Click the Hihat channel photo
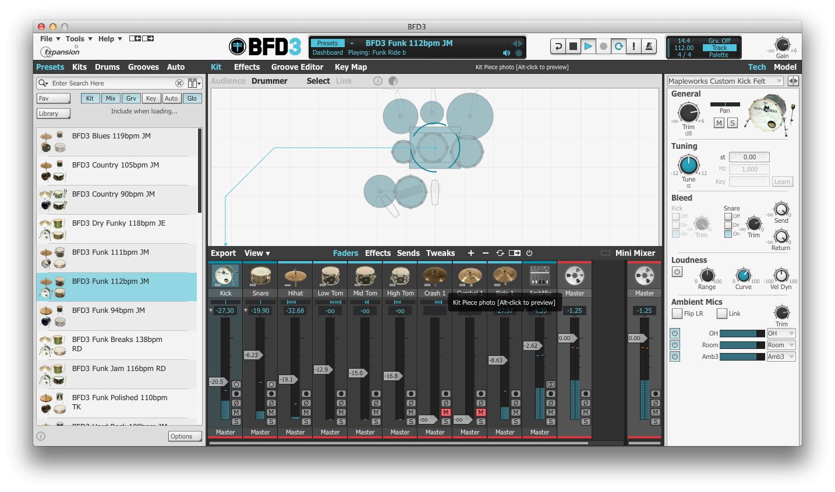Screen dimensions: 835x492 [x=295, y=276]
